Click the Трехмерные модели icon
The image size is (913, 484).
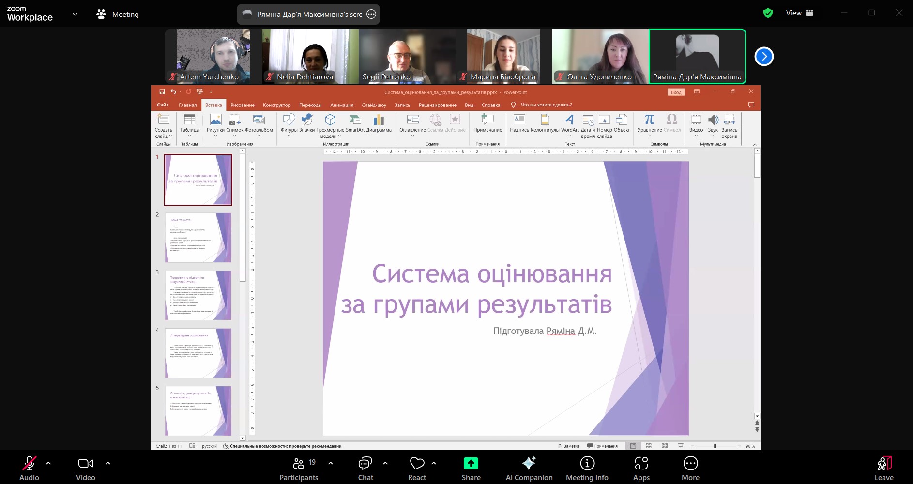tap(330, 120)
